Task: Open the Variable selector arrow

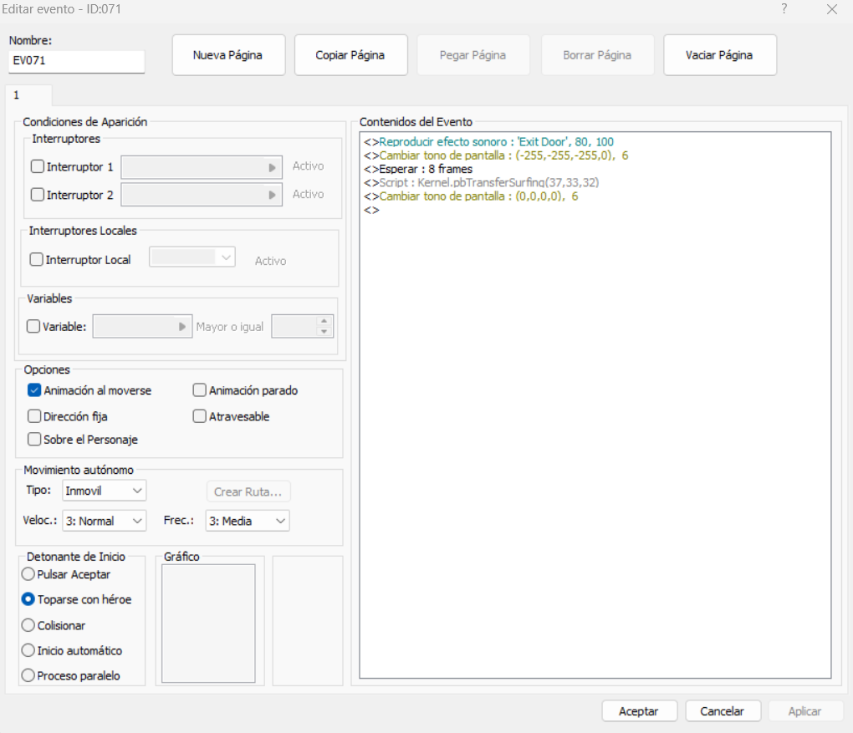Action: tap(182, 327)
